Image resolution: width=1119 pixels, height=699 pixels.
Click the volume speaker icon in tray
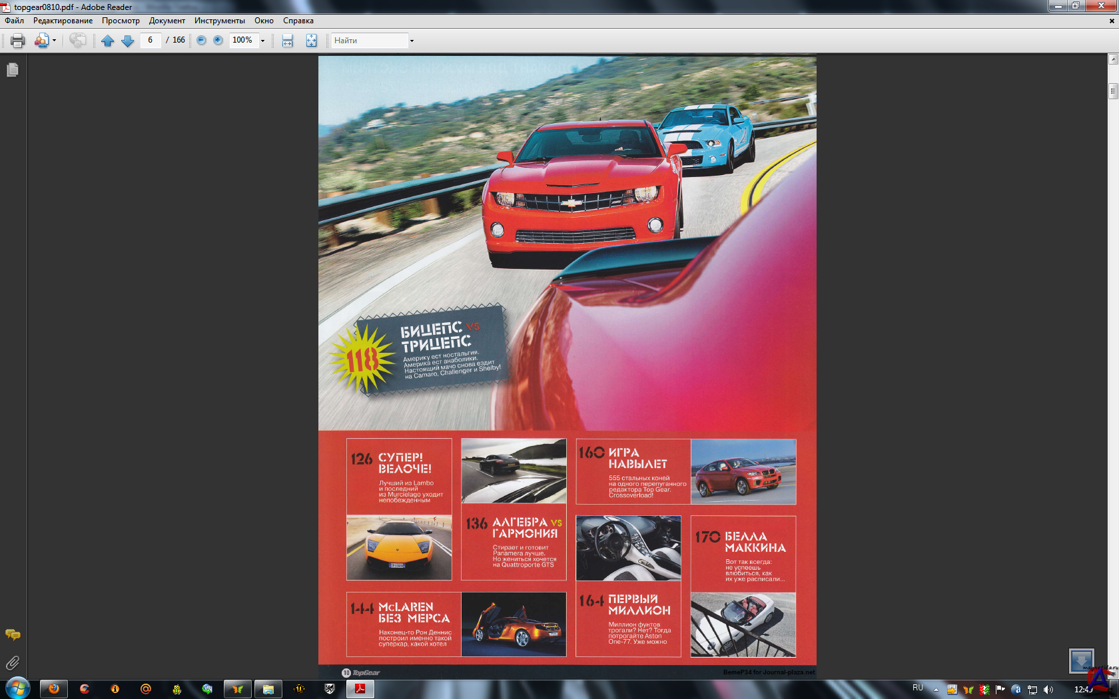coord(1048,690)
